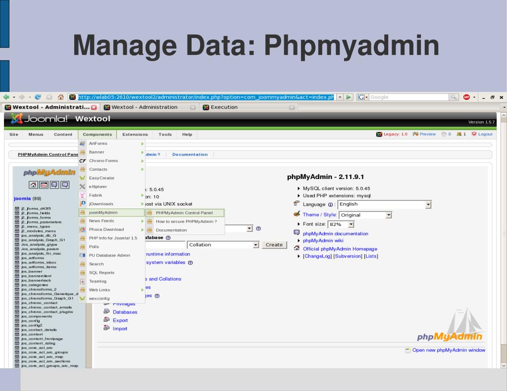The image size is (507, 391).
Task: Click the browser stop icon
Action: pos(49,97)
